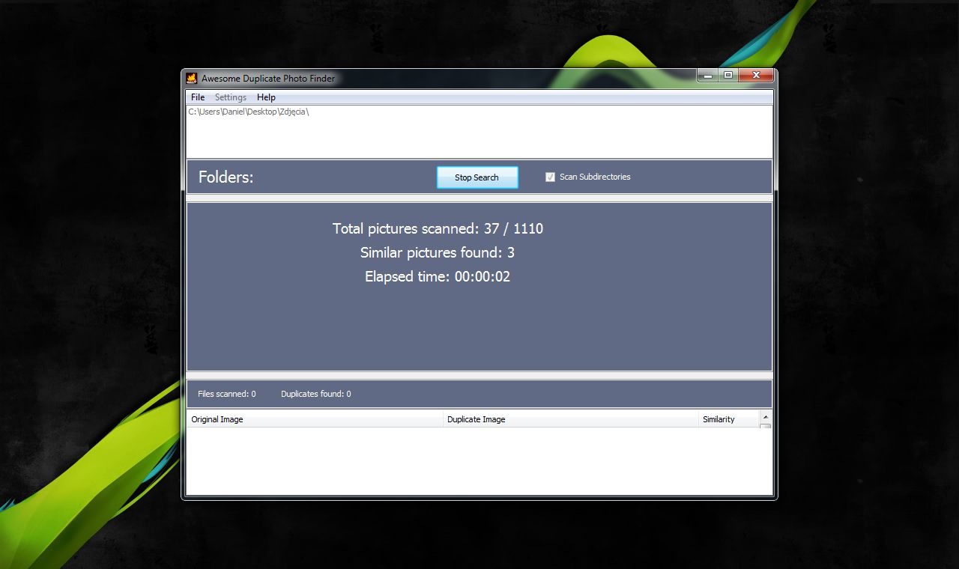The height and width of the screenshot is (569, 959).
Task: Click the Files scanned: 0 status
Action: pos(227,394)
